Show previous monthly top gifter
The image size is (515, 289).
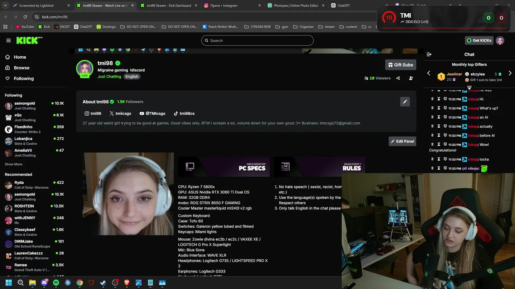(x=428, y=73)
